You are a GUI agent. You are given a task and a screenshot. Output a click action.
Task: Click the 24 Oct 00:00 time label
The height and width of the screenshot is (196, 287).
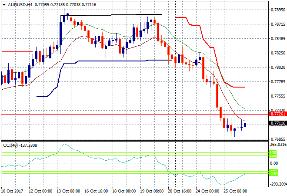(207, 191)
